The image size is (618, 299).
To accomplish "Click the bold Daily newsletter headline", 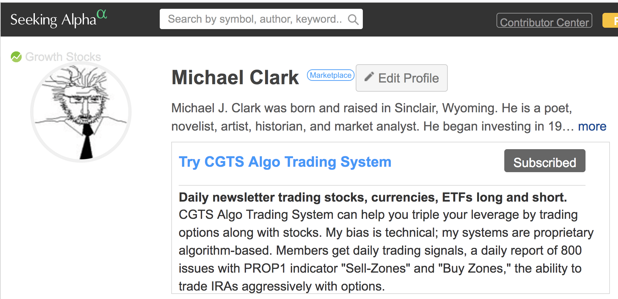I will 373,197.
